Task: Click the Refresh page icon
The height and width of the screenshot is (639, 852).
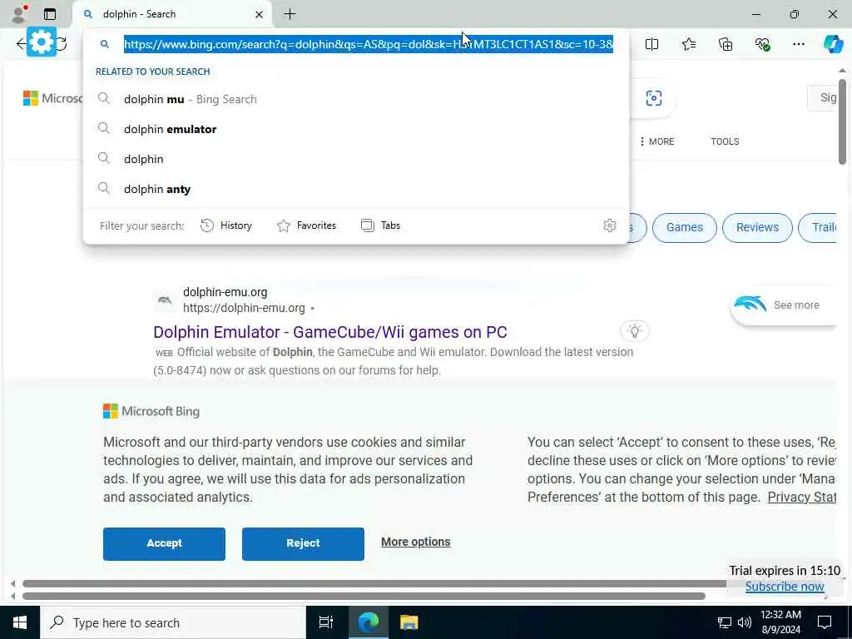Action: point(62,44)
